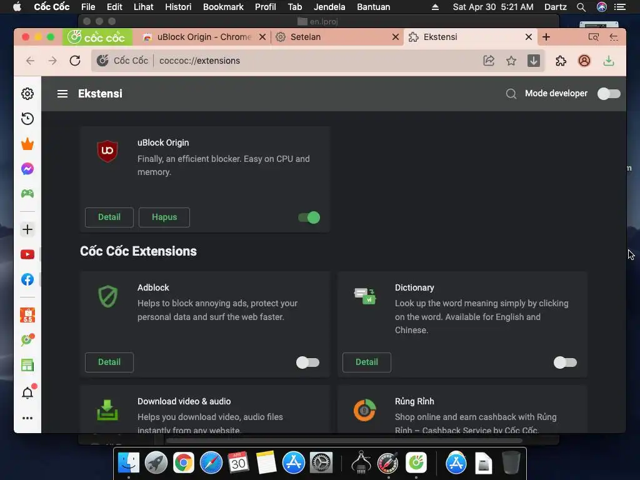Click the uBlock Origin shield logo
The height and width of the screenshot is (480, 640).
pyautogui.click(x=107, y=151)
